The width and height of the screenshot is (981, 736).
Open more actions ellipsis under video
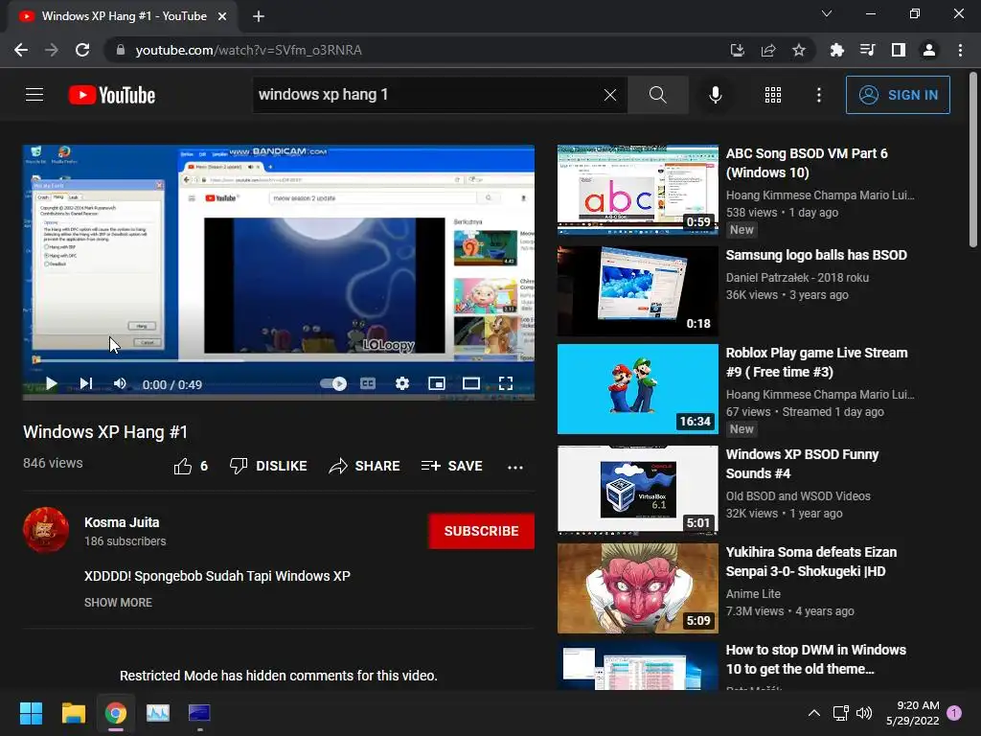coord(514,467)
